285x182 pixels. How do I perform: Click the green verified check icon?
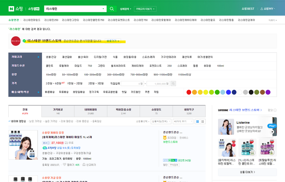click(24, 41)
